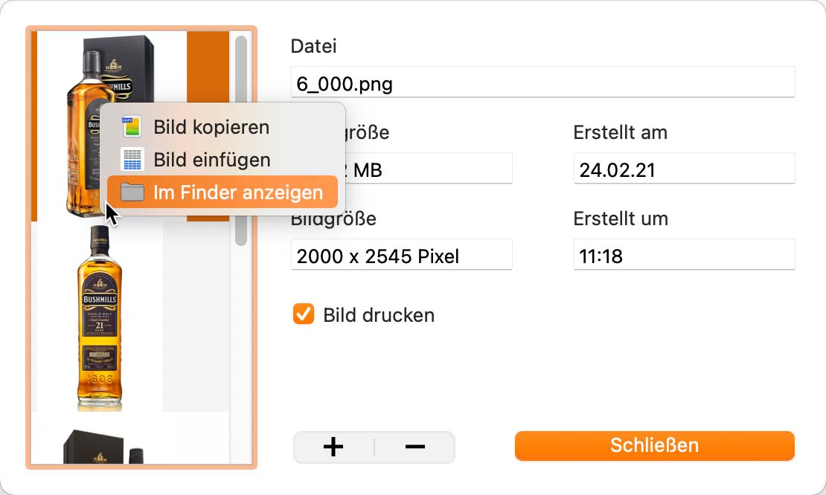This screenshot has width=826, height=495.
Task: Click the Schließen button
Action: (654, 445)
